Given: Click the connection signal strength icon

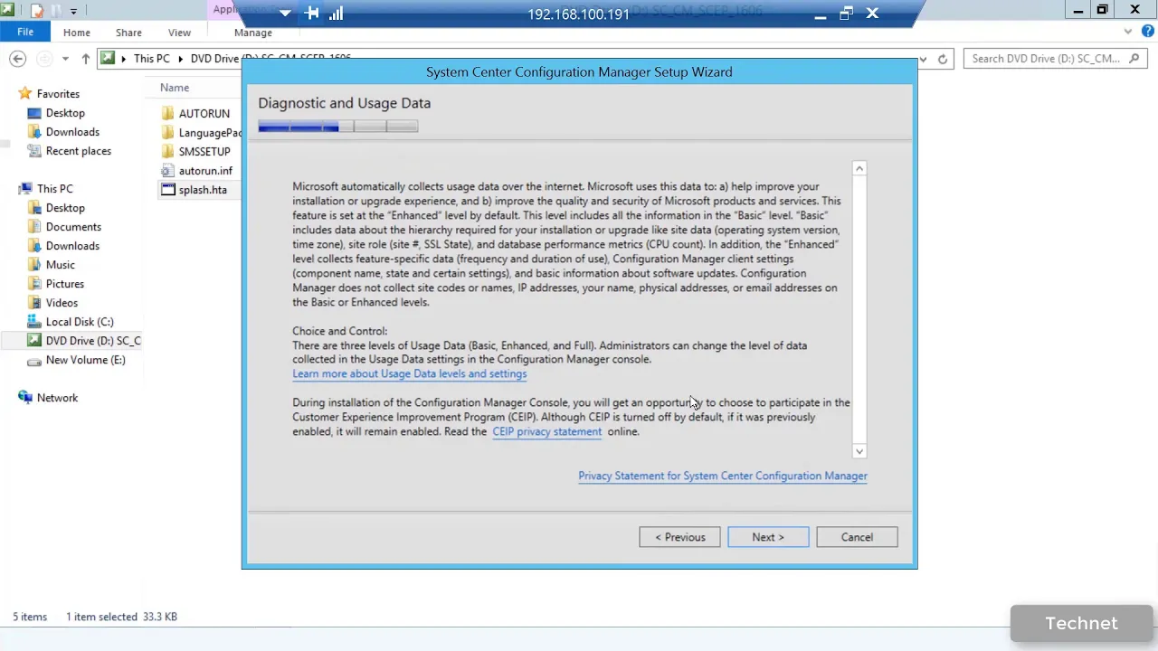Looking at the screenshot, I should [x=337, y=13].
